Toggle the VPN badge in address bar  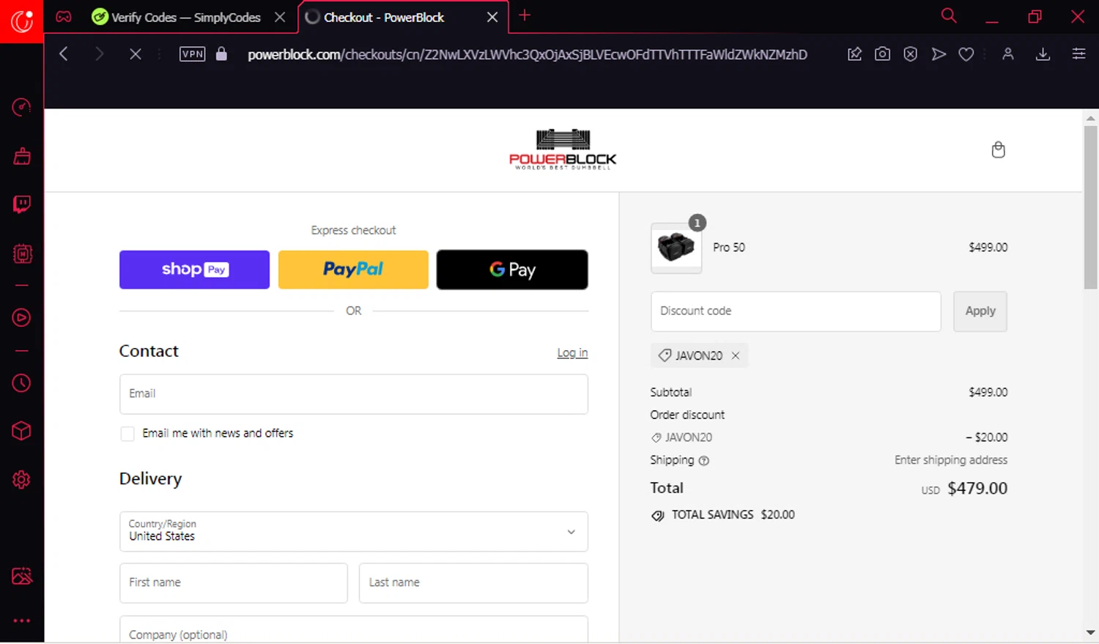click(x=192, y=53)
